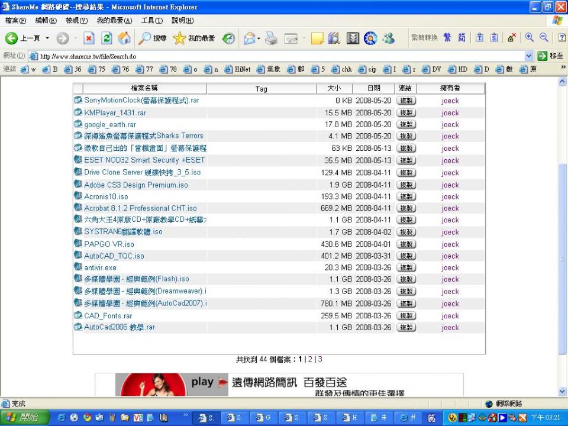
Task: Expand the links bar overflow chevron
Action: pyautogui.click(x=563, y=67)
